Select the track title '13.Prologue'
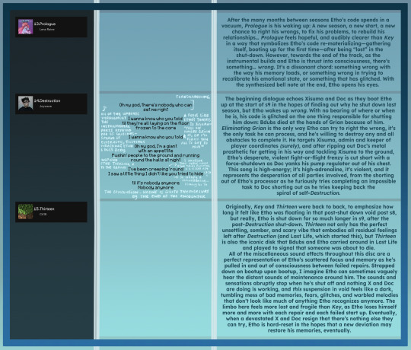This screenshot has width=411, height=350. [45, 24]
